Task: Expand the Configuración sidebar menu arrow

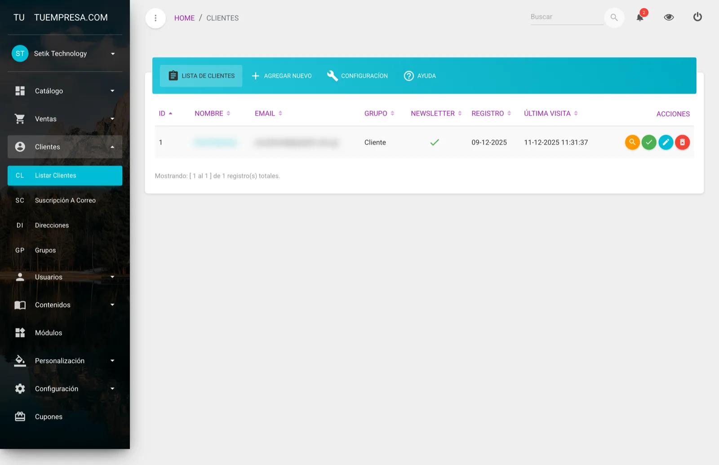Action: [112, 389]
